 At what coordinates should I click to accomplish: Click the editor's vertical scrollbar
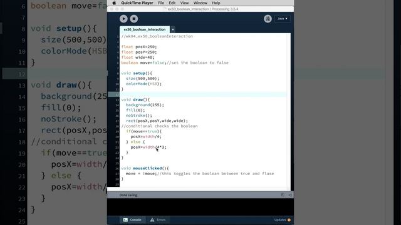(x=288, y=110)
